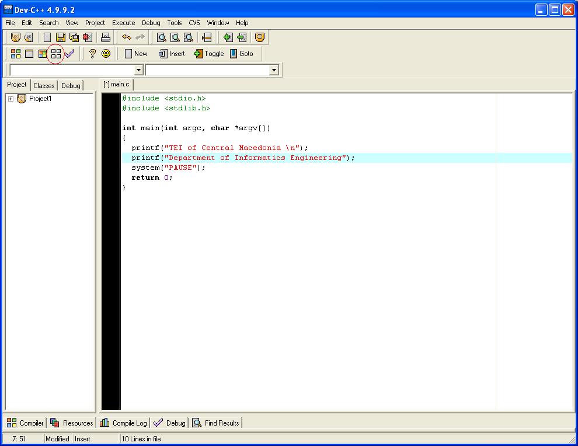This screenshot has height=446, width=578.
Task: Remove file from project green minus icon
Action: click(x=242, y=37)
